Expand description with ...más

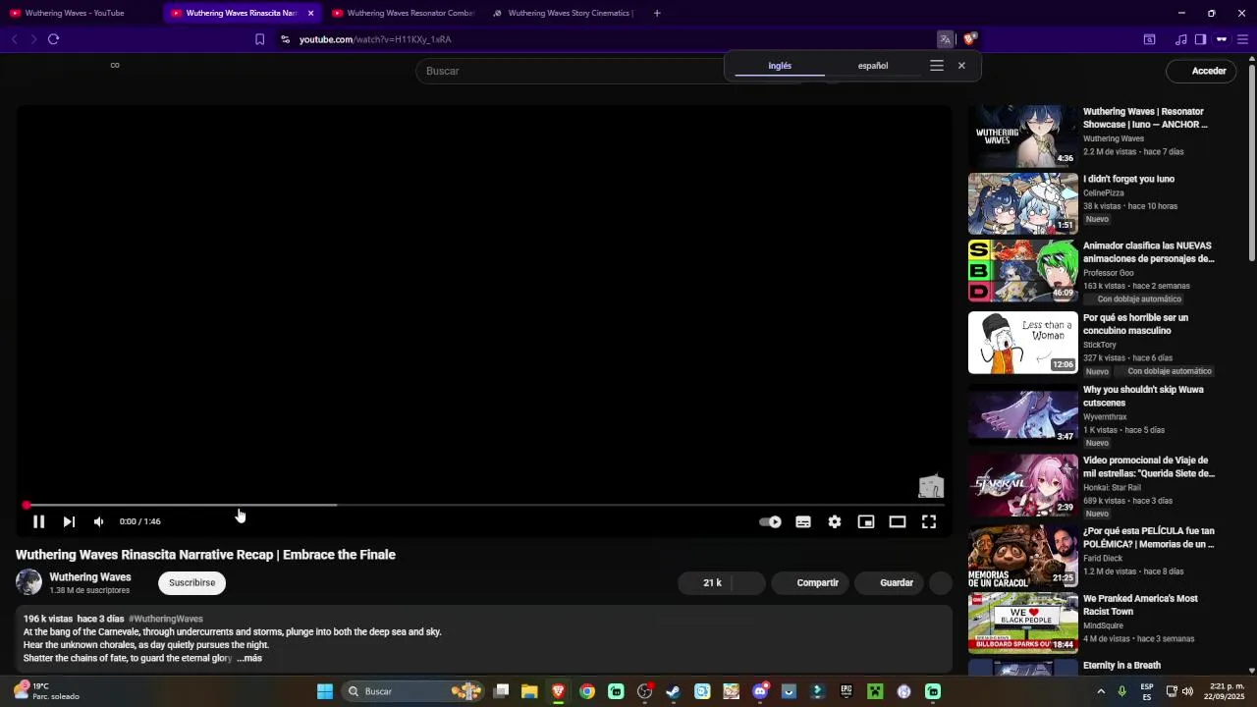click(x=249, y=658)
